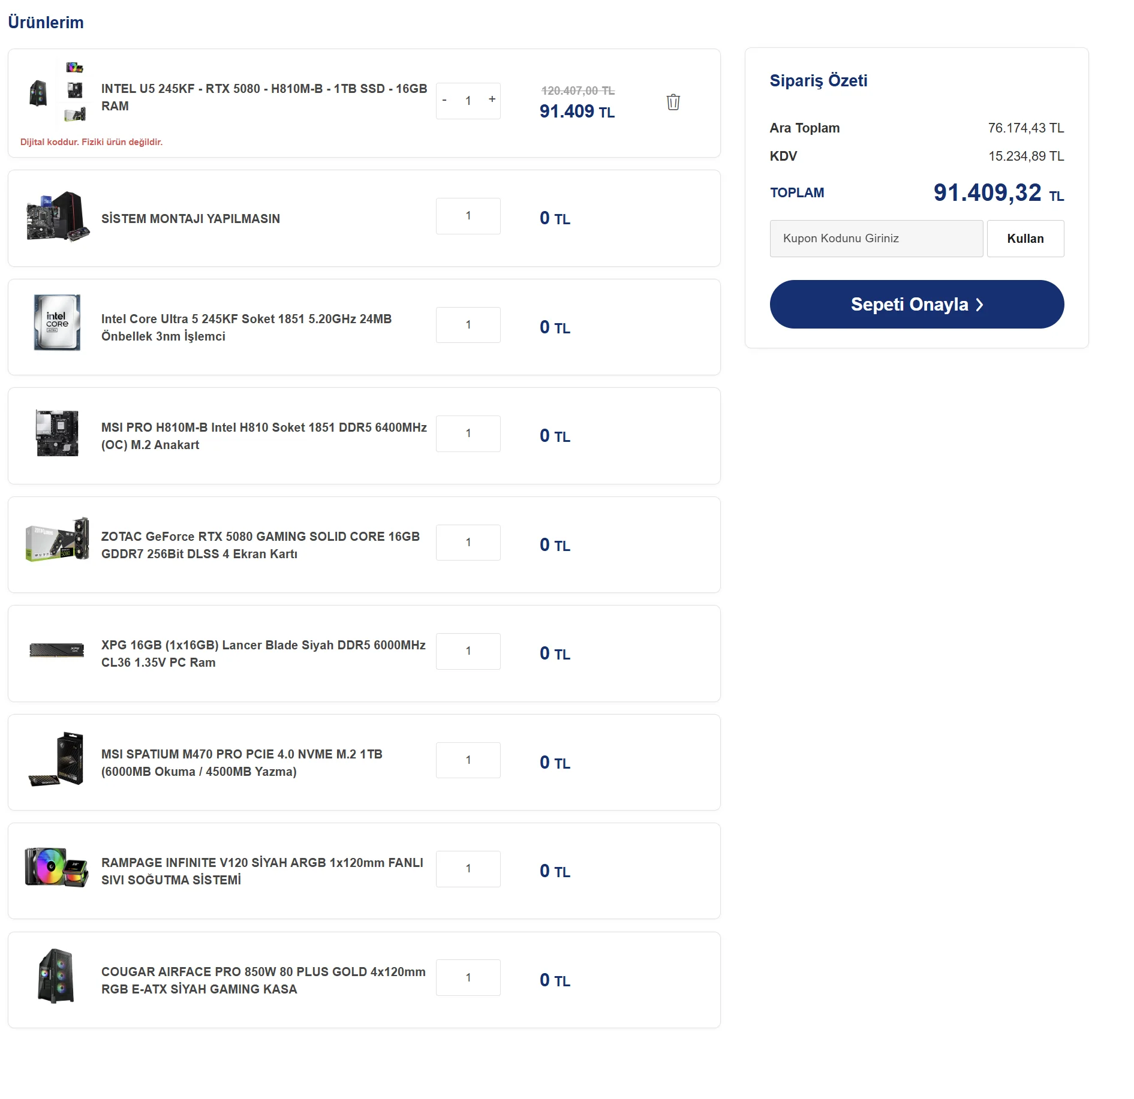Open the XPG Lancer Blade RAM image
The image size is (1134, 1099).
[x=57, y=650]
